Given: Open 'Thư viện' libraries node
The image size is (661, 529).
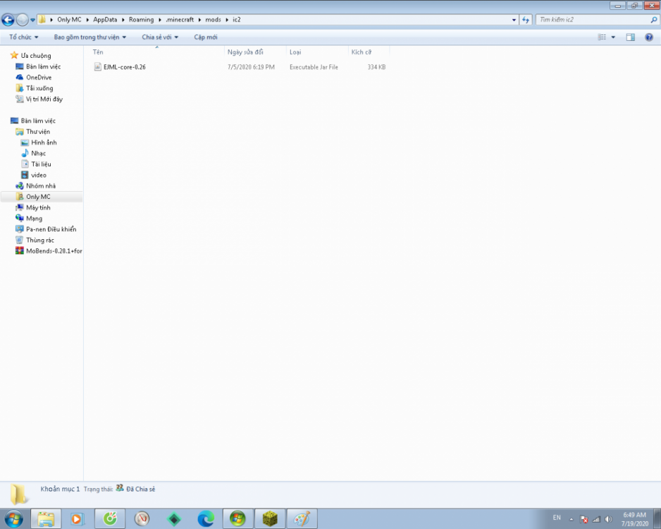Looking at the screenshot, I should coord(37,132).
